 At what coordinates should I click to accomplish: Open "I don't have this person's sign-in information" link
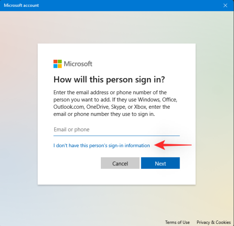[102, 145]
